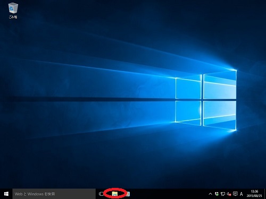Open the Action Center notification icon
266x199 pixels.
pyautogui.click(x=235, y=194)
